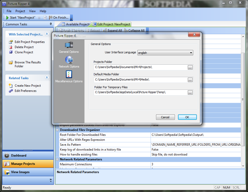
Task: Browse for Default Media Folder path
Action: pyautogui.click(x=190, y=80)
